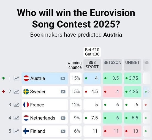This screenshot has height=140, width=152.
Task: Open the Bet €10 Get €30 offer
Action: click(x=92, y=52)
